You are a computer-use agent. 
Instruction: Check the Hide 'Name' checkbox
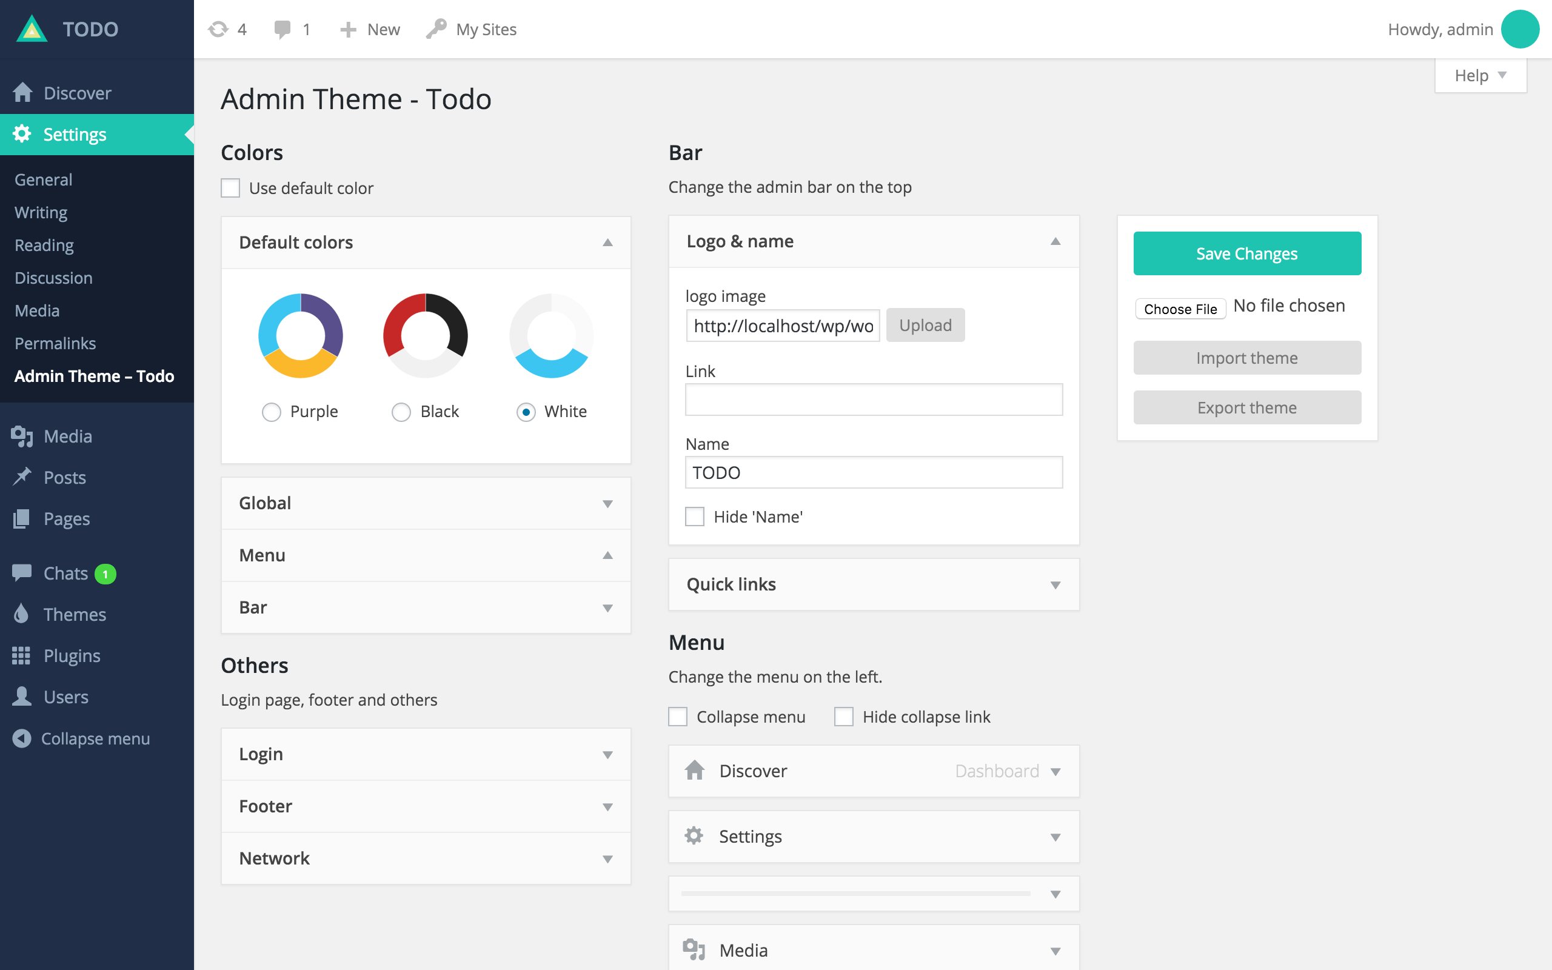[x=695, y=517]
